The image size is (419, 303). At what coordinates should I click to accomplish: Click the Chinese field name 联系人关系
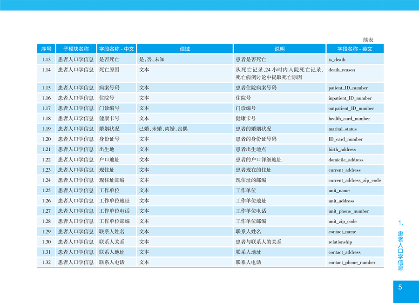(x=112, y=242)
